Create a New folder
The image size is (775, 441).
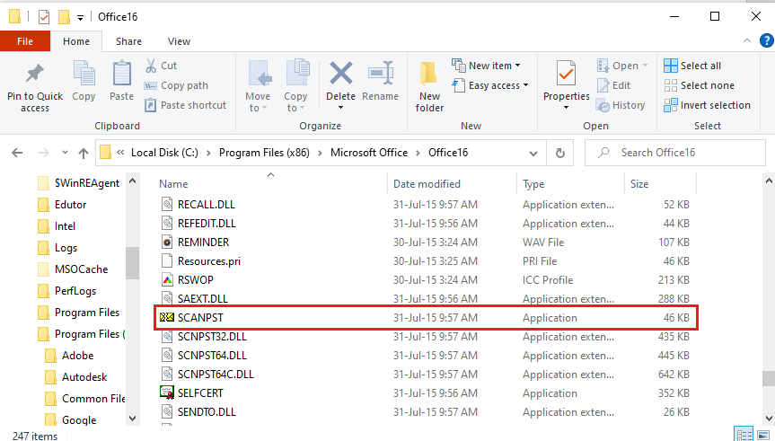(429, 86)
